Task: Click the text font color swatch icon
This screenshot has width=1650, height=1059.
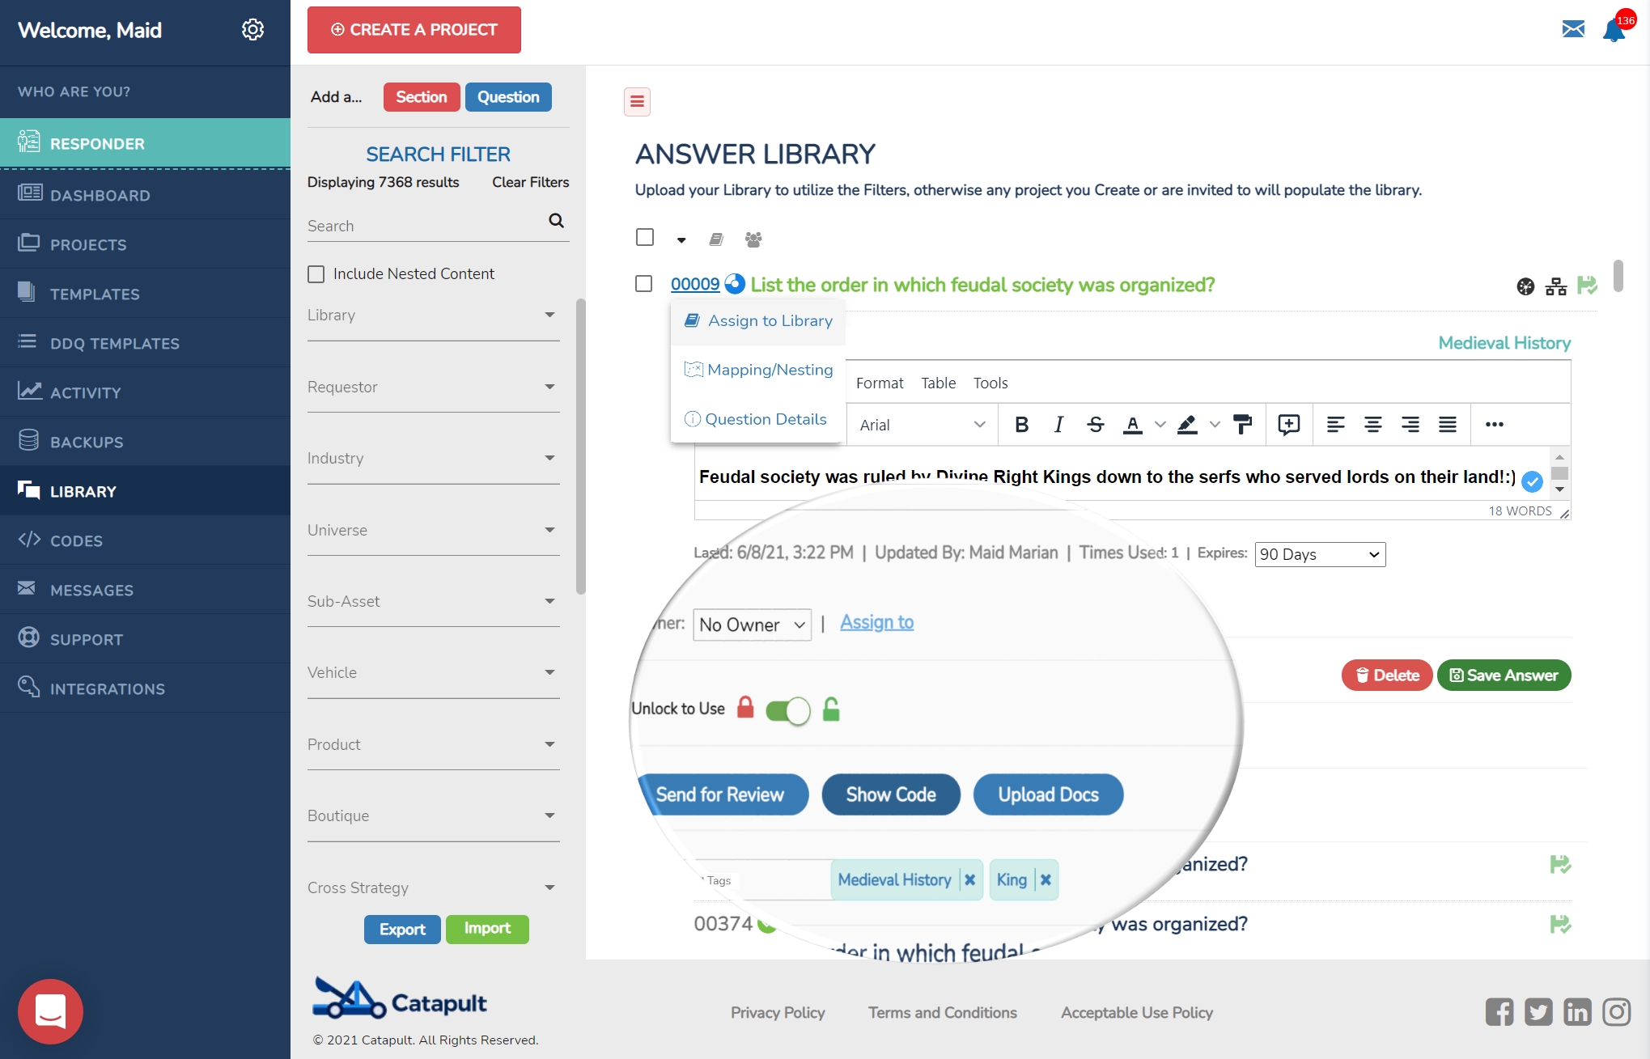Action: point(1133,424)
